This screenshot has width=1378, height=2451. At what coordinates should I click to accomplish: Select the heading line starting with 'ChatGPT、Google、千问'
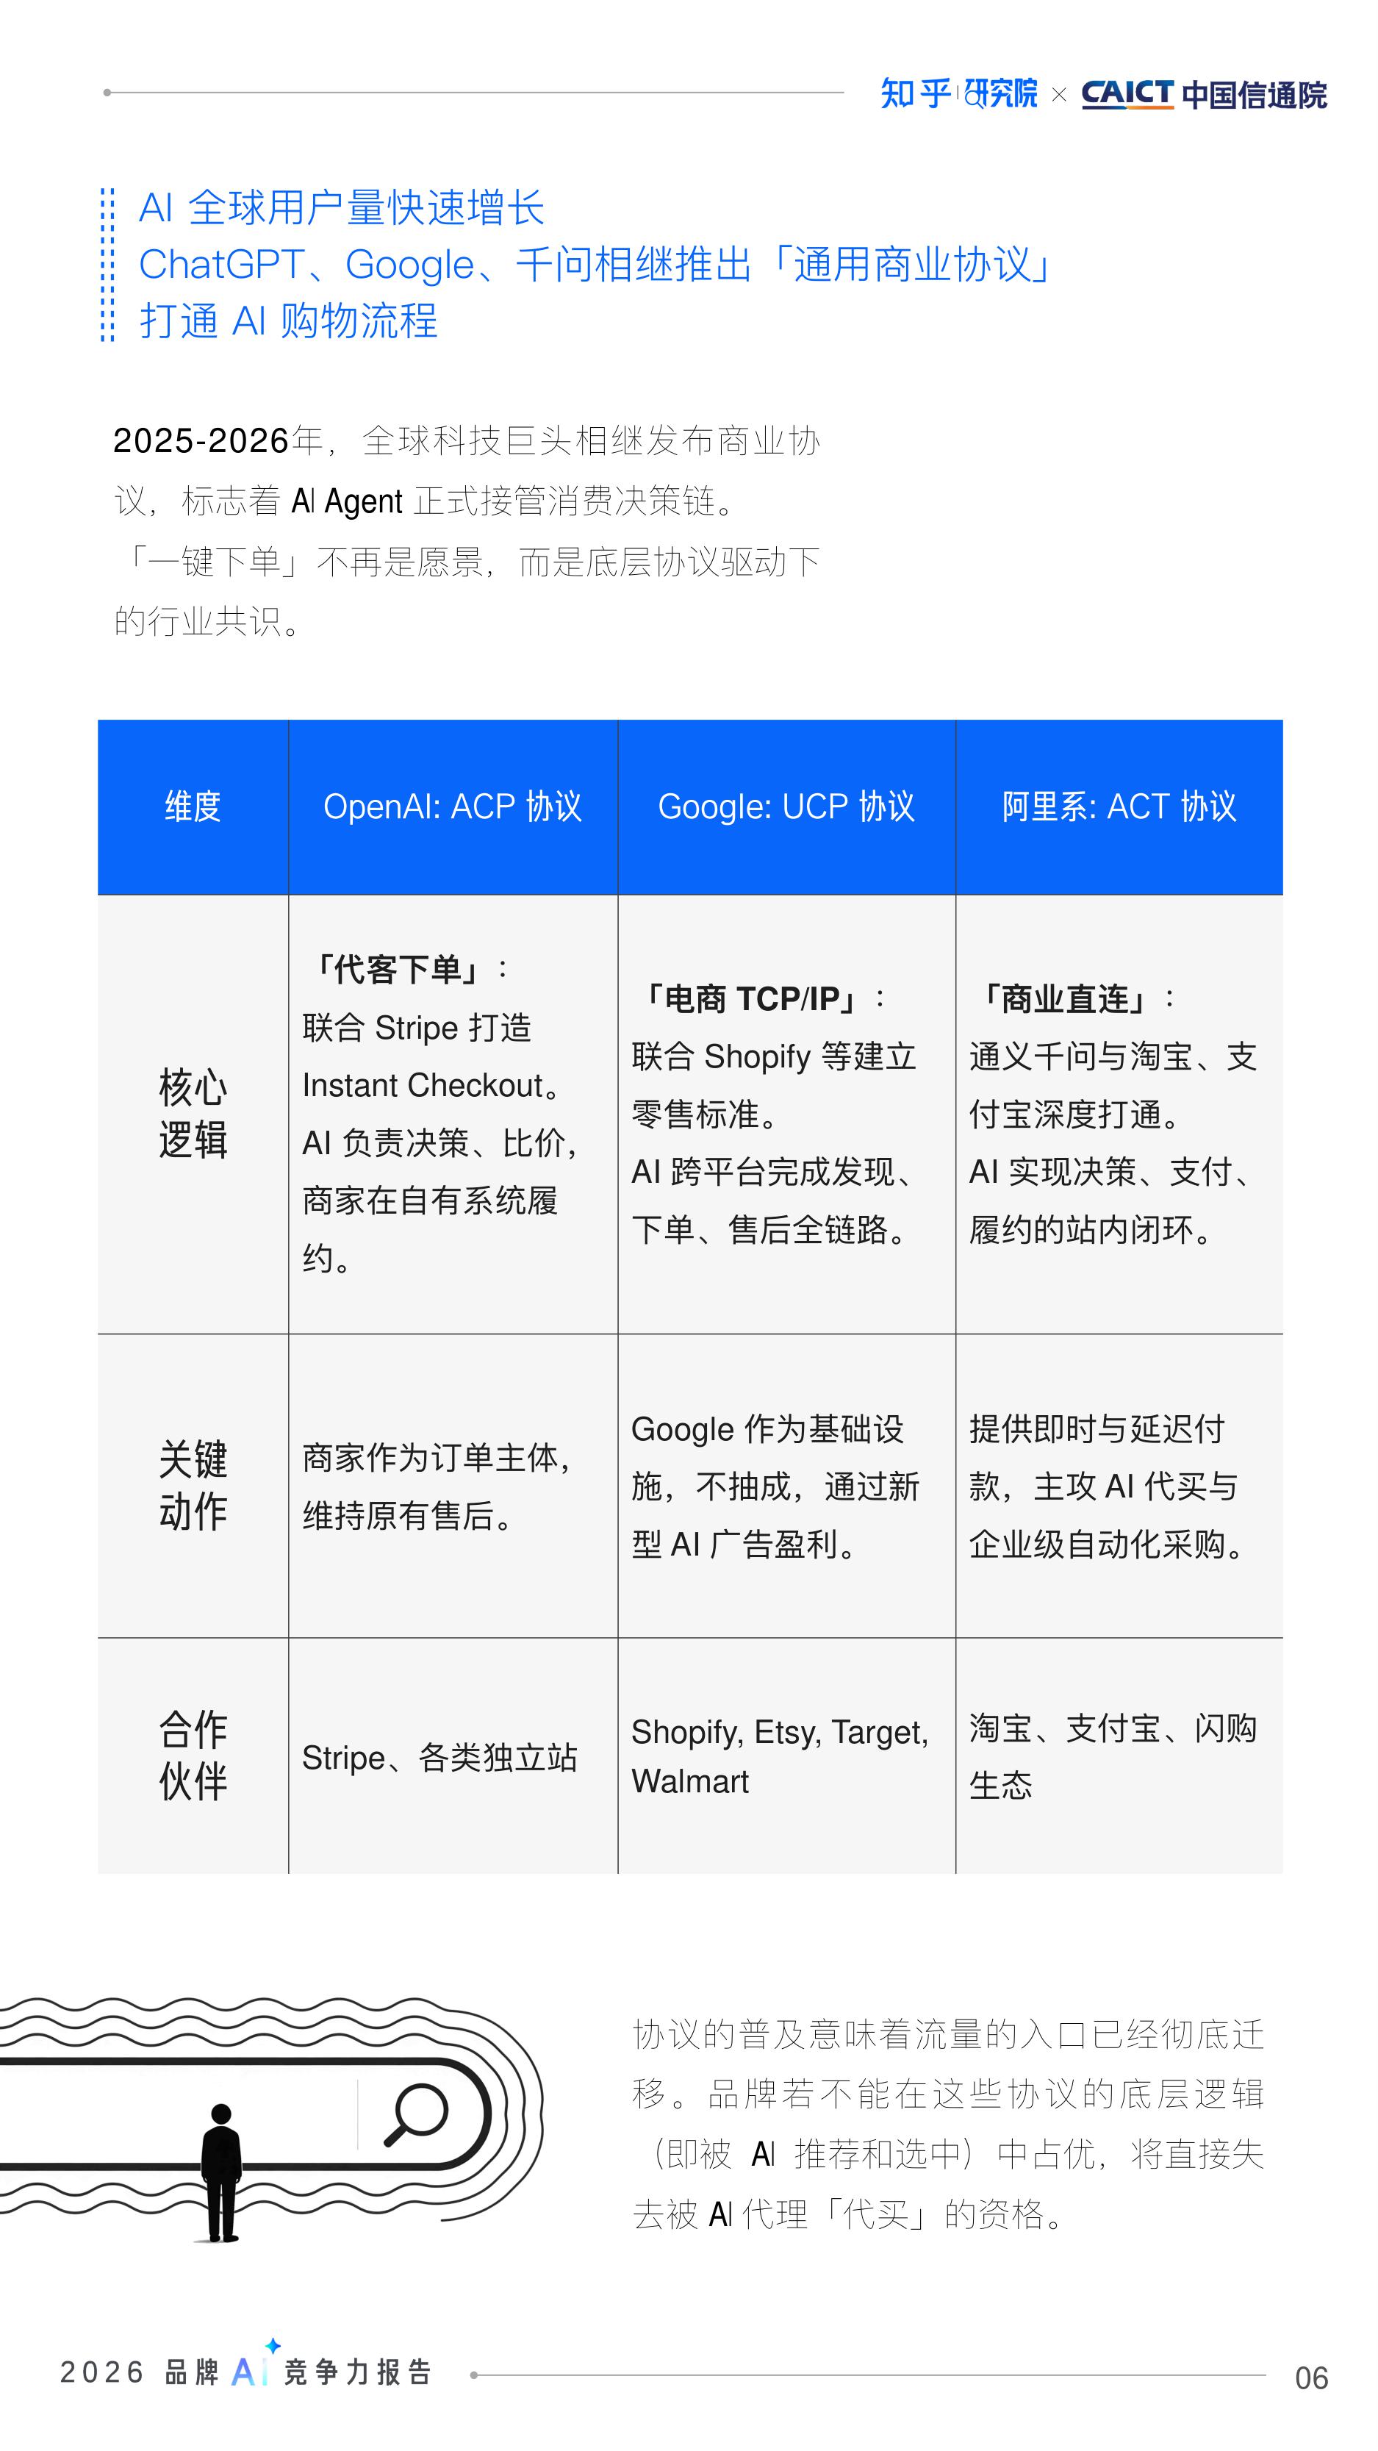point(595,265)
